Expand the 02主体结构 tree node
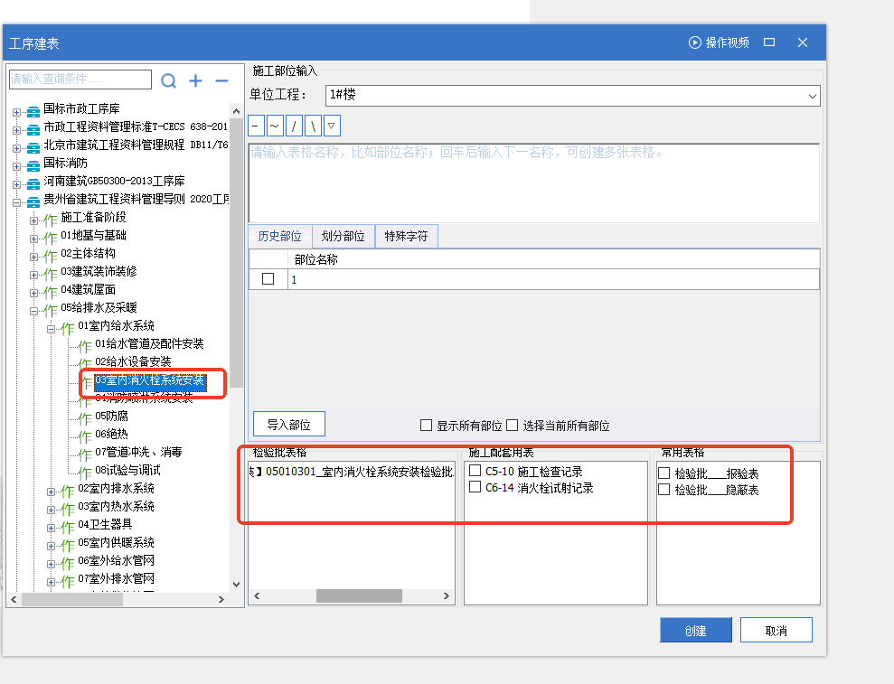The height and width of the screenshot is (684, 894). coord(34,257)
